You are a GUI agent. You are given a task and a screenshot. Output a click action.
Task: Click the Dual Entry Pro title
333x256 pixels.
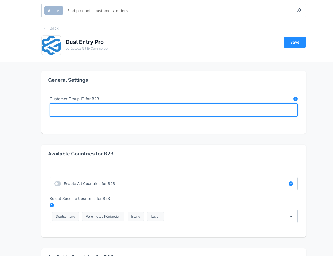pos(85,42)
